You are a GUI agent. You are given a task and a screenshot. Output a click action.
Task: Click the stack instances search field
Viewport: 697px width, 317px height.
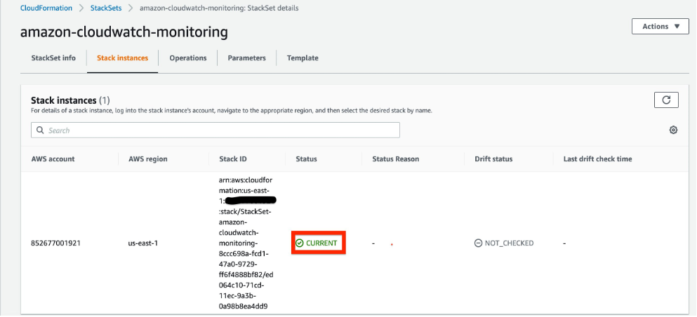(x=215, y=130)
